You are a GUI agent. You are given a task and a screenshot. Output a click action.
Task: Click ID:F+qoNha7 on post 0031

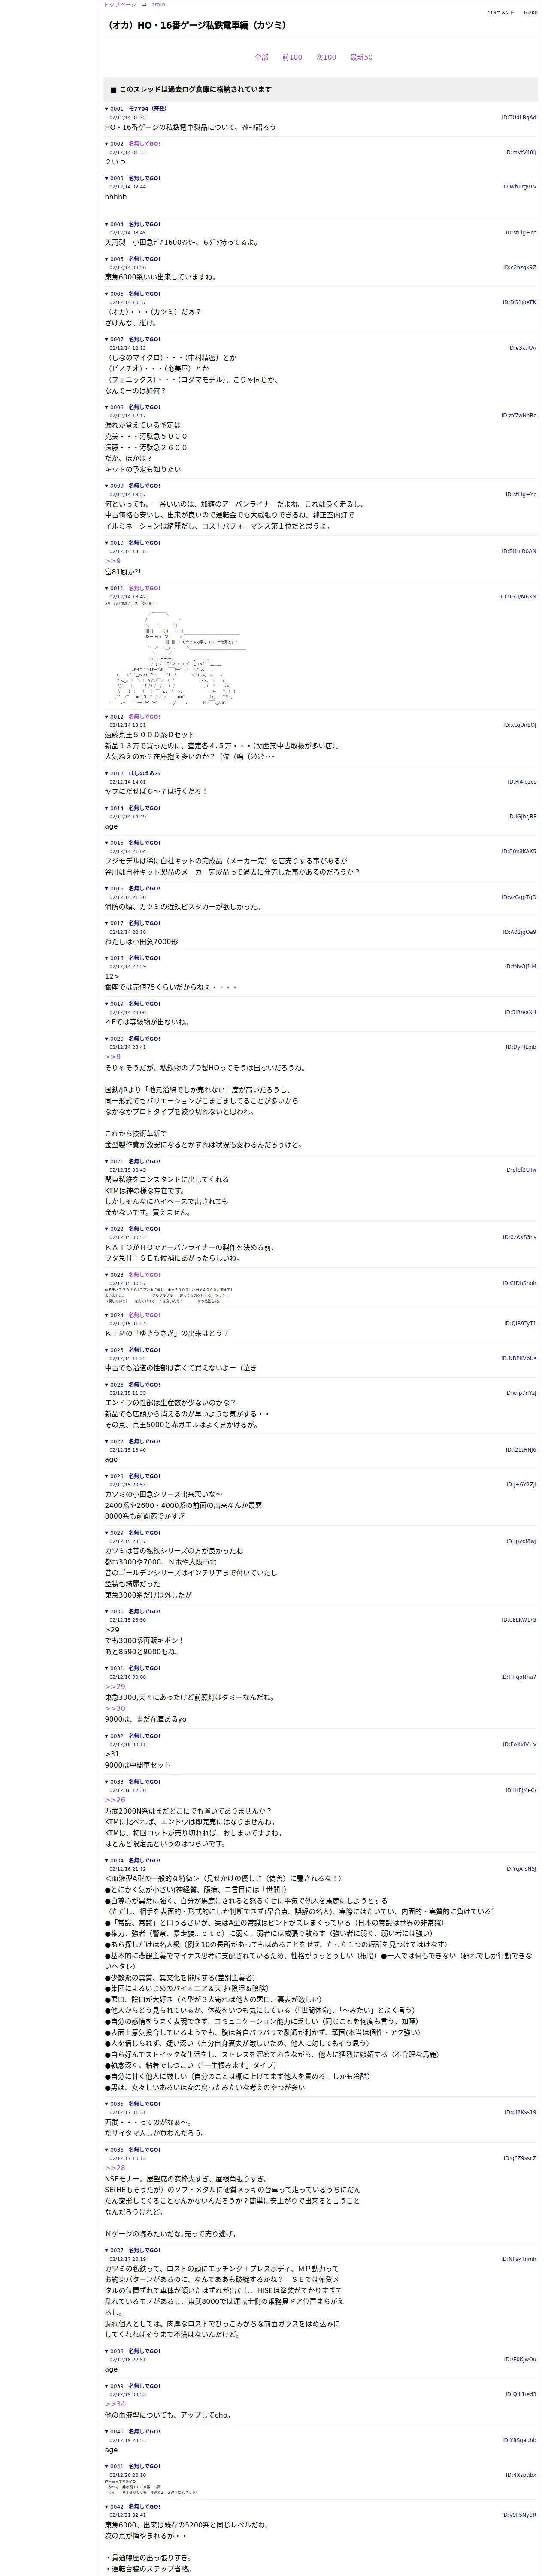(x=519, y=1677)
